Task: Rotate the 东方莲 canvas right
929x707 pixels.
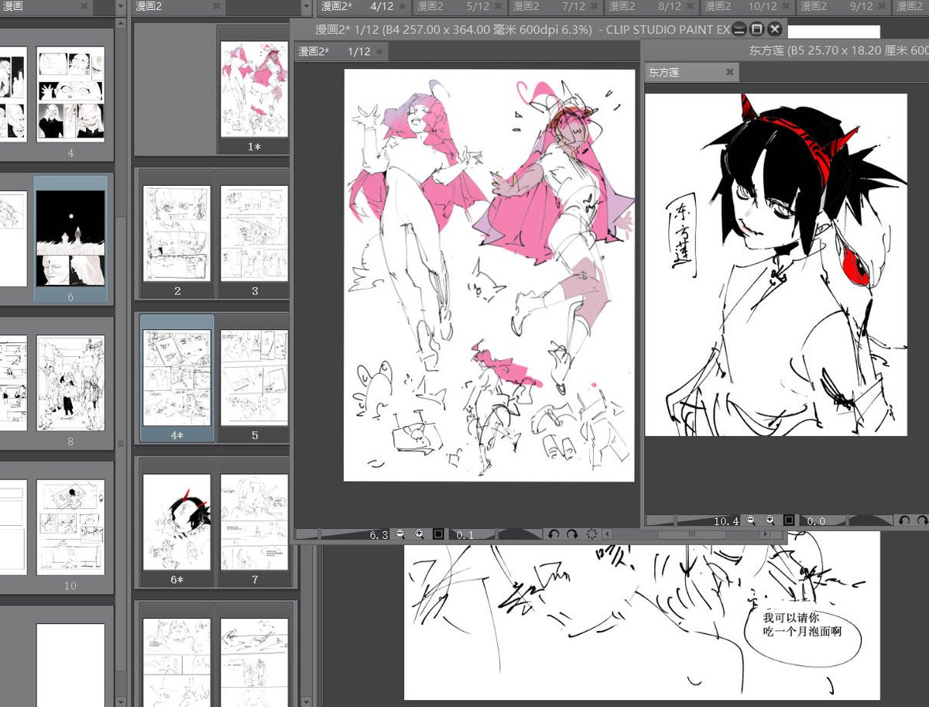Action: (922, 520)
